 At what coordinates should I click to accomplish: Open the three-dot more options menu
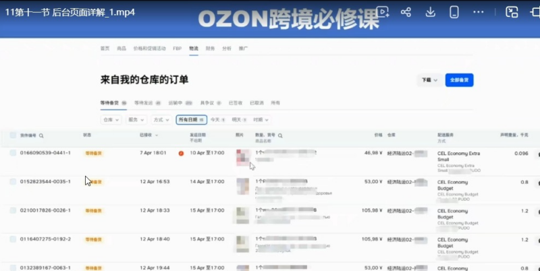coord(479,12)
